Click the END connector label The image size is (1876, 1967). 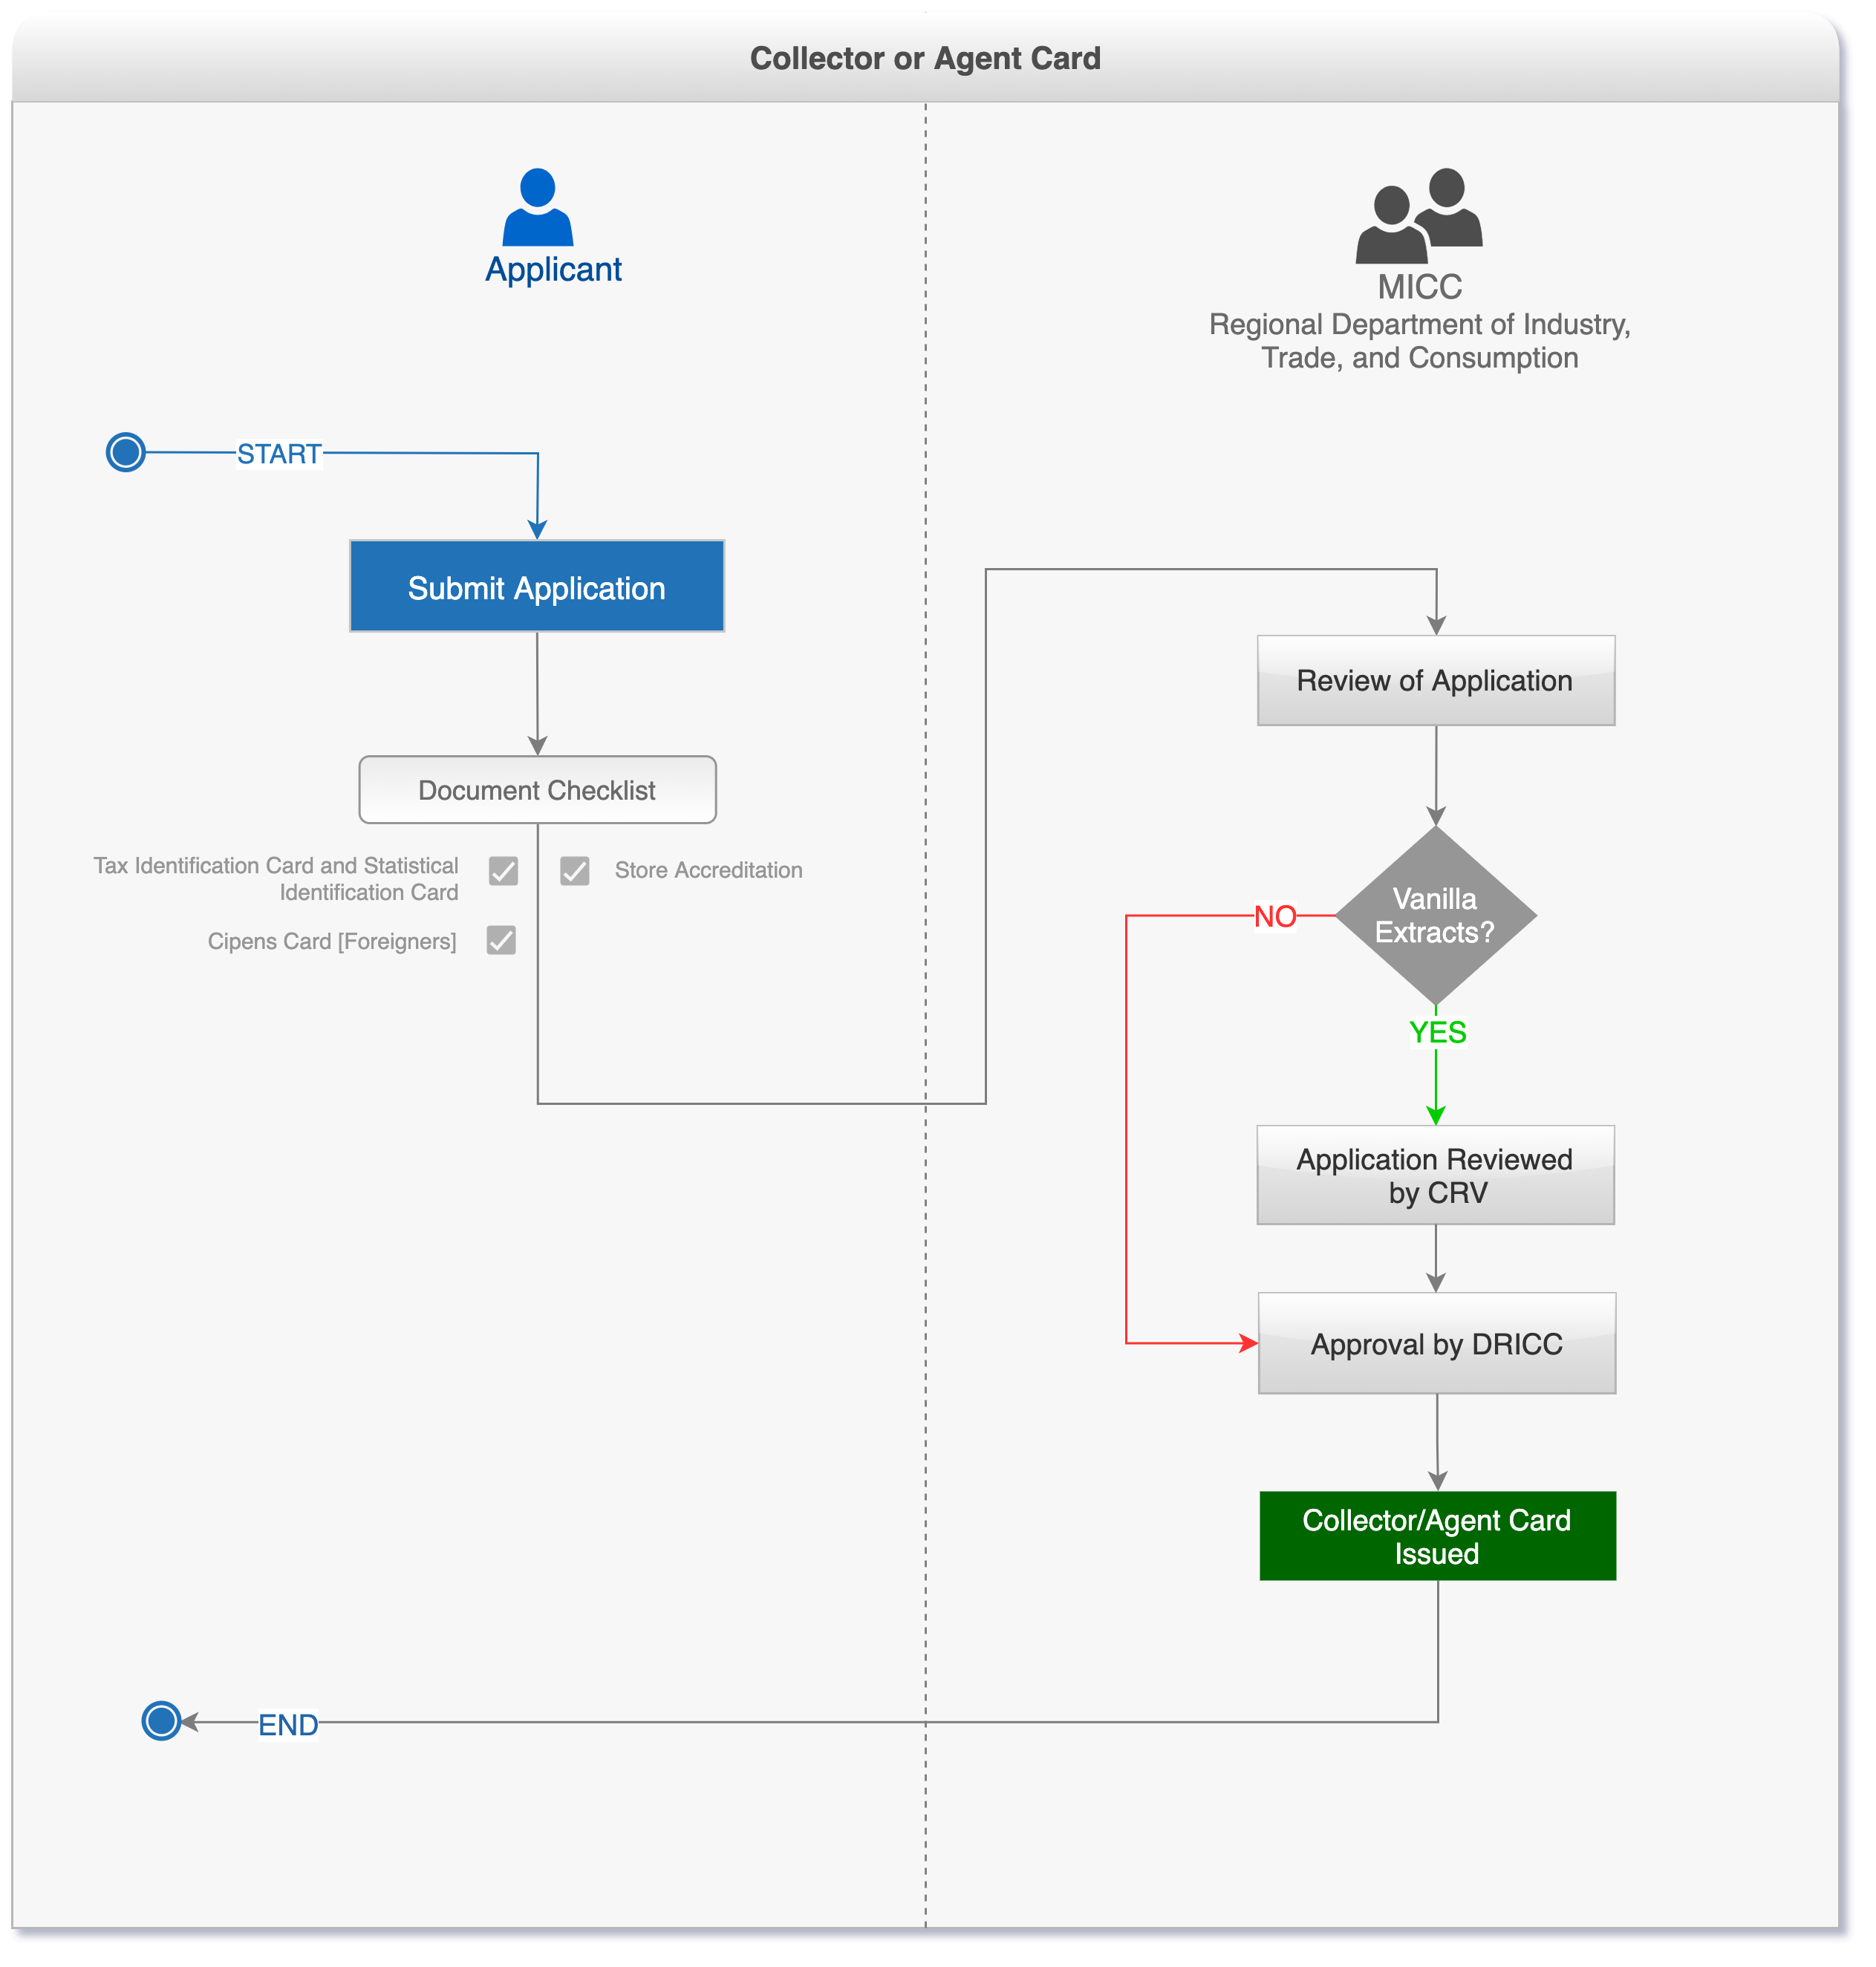coord(288,1725)
